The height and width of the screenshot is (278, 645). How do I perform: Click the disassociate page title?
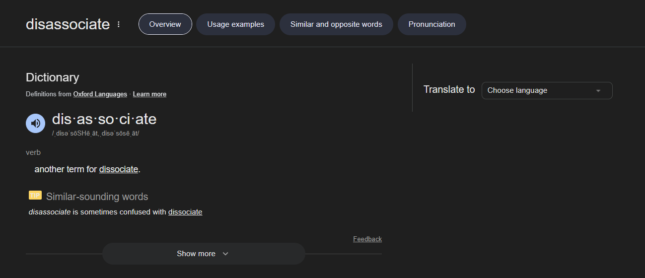click(68, 24)
